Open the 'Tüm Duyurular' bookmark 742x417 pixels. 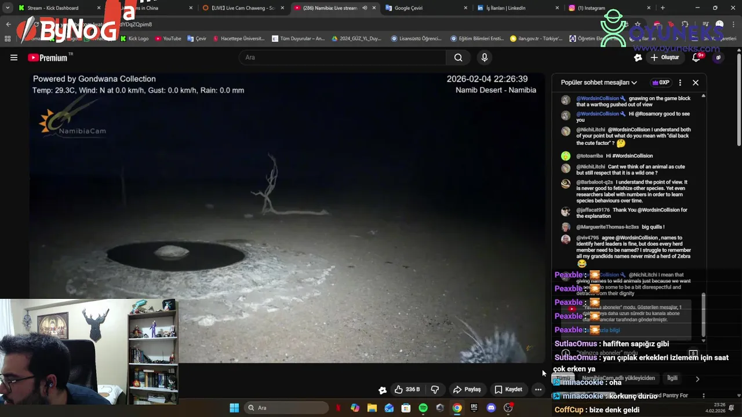click(298, 39)
